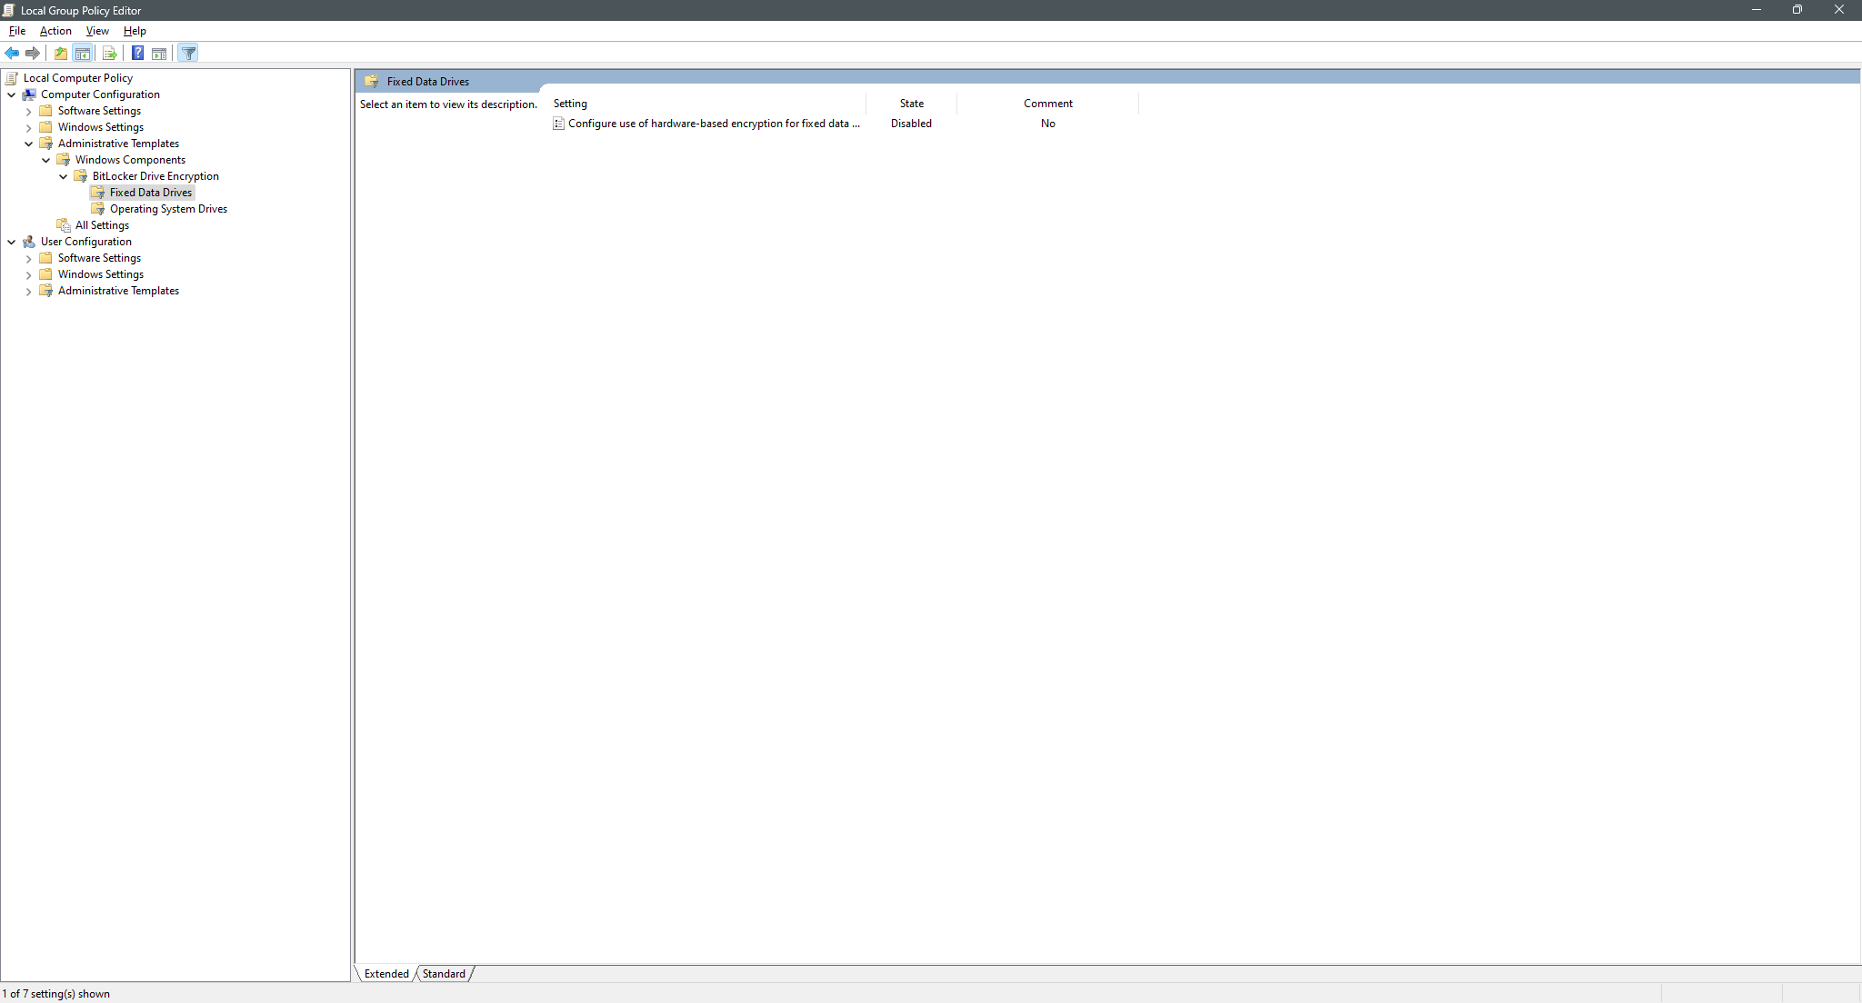This screenshot has width=1862, height=1003.
Task: Click the Computer Configuration computer icon
Action: point(29,94)
